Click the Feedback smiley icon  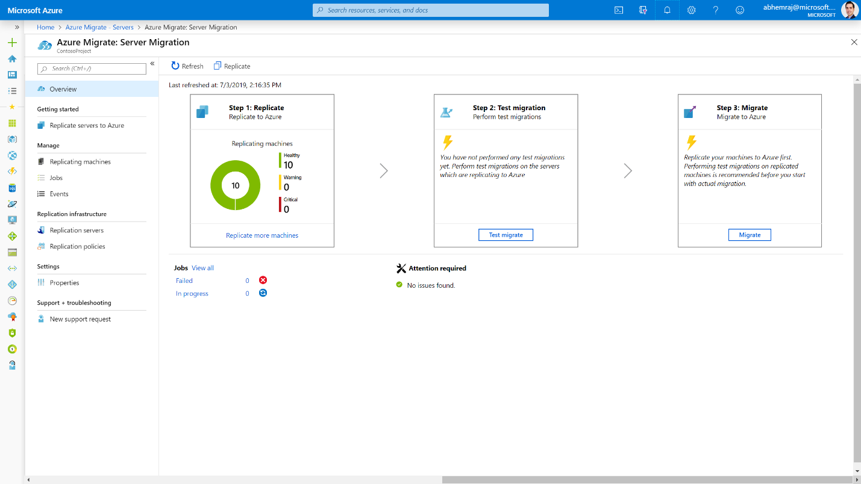[740, 10]
